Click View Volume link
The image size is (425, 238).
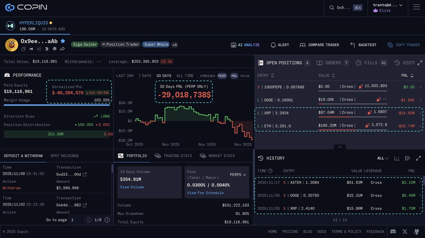point(132,187)
